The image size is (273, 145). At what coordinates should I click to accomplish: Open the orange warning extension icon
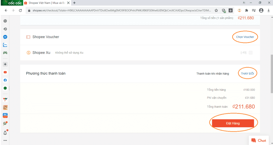pyautogui.click(x=239, y=10)
